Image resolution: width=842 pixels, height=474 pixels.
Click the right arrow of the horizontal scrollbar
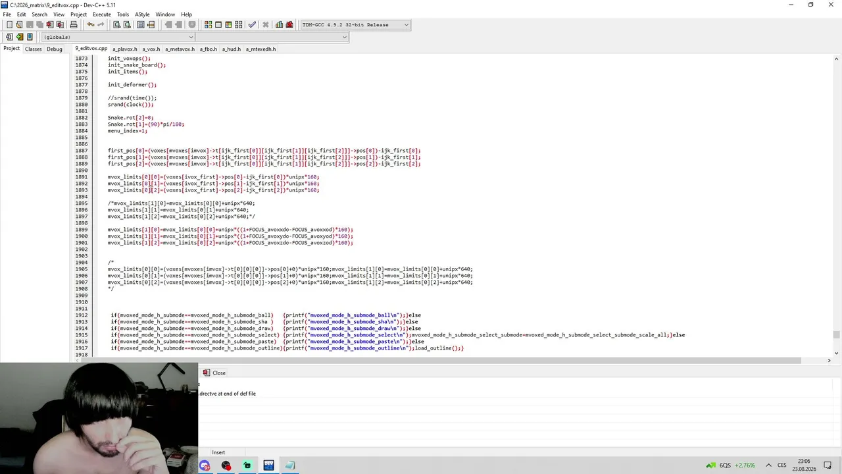[829, 360]
